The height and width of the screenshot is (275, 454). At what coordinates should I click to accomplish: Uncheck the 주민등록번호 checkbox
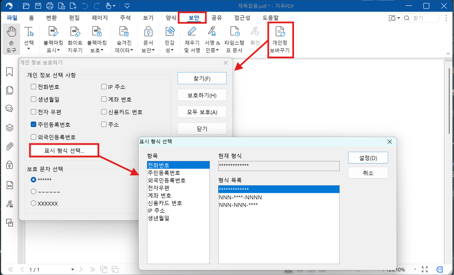[x=34, y=125]
